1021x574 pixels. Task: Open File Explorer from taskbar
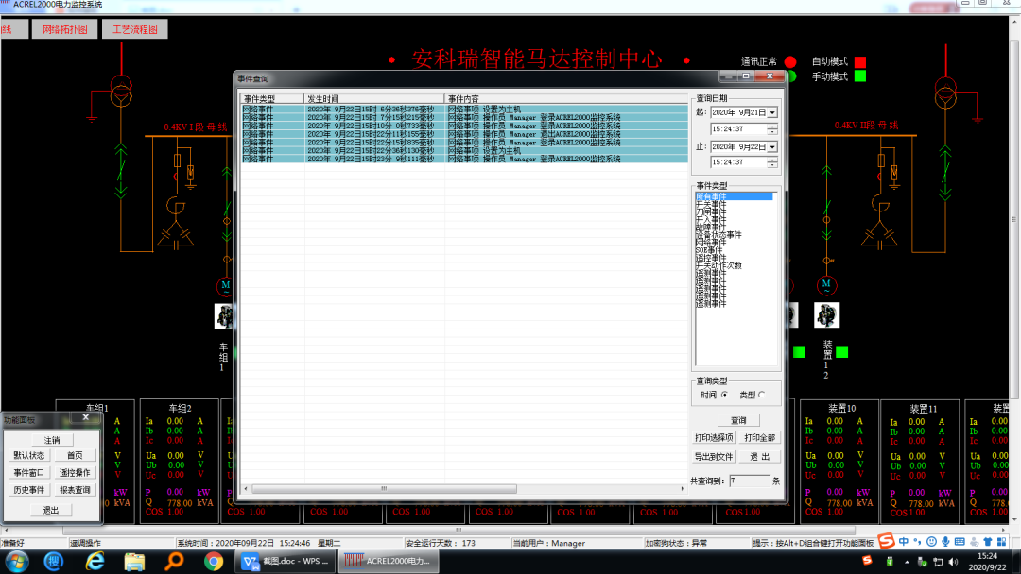coord(134,561)
